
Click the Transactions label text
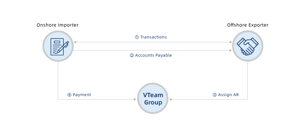tap(153, 37)
